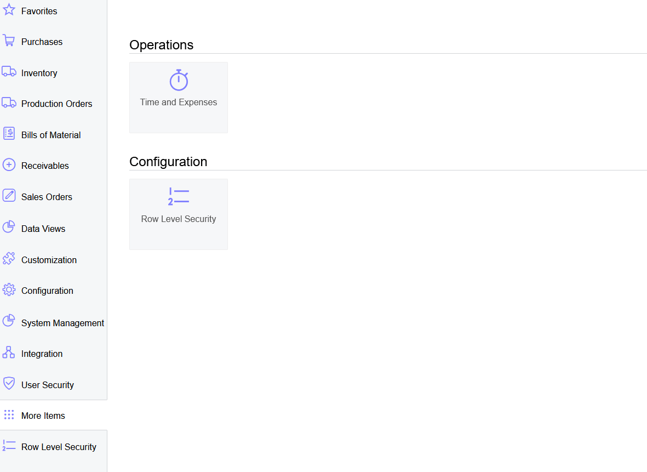Click the stopwatch icon in Time and Expenses tile
Image resolution: width=647 pixels, height=472 pixels.
[x=179, y=80]
